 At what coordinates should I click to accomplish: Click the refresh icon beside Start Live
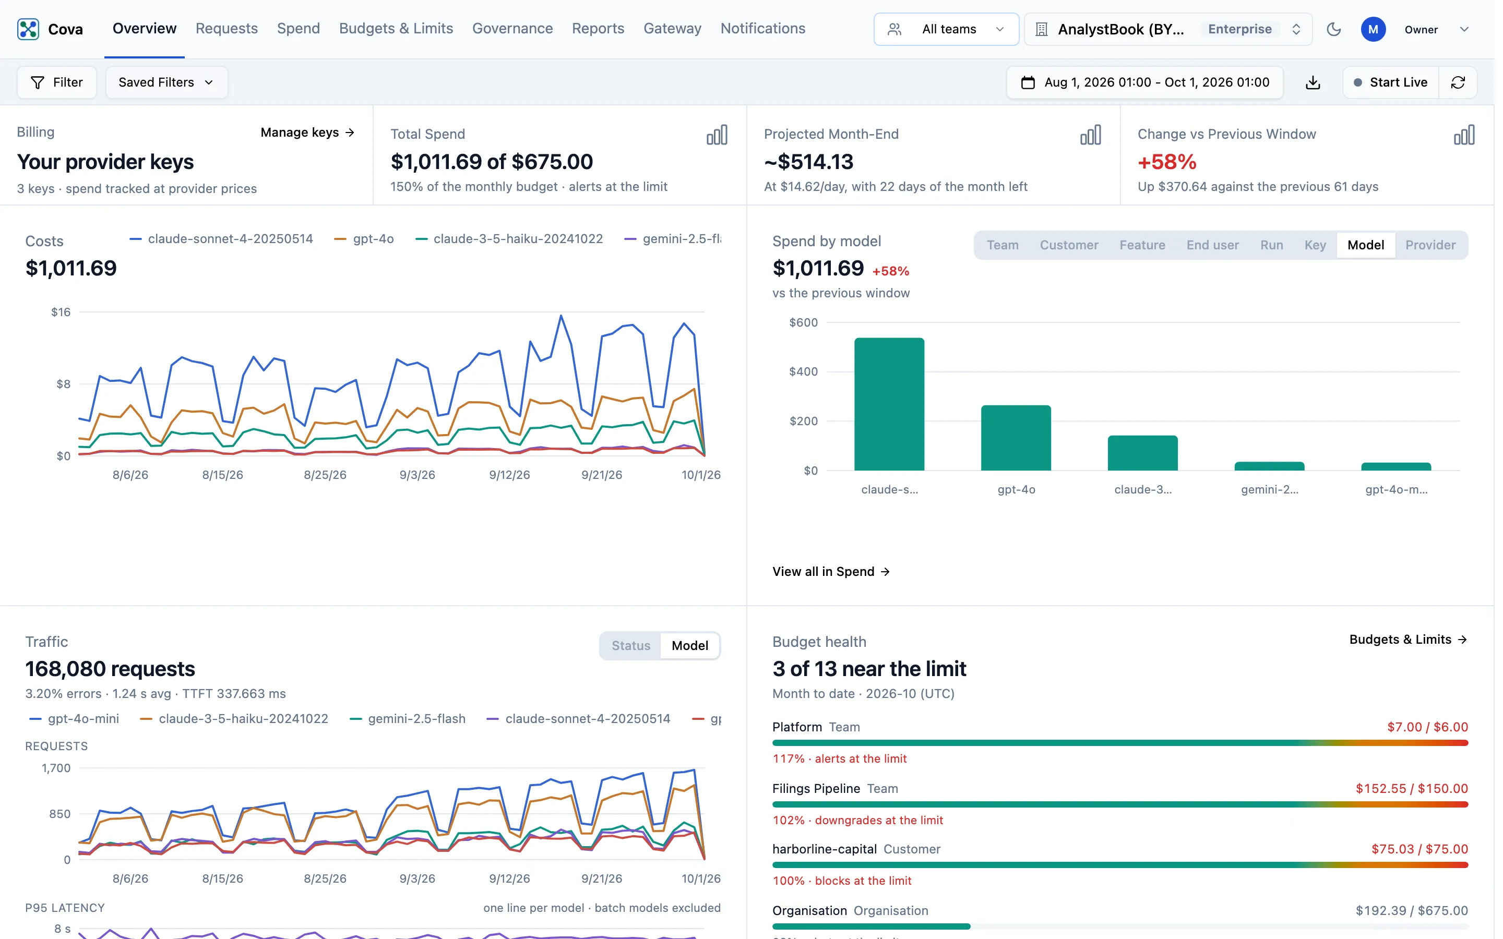1458,82
